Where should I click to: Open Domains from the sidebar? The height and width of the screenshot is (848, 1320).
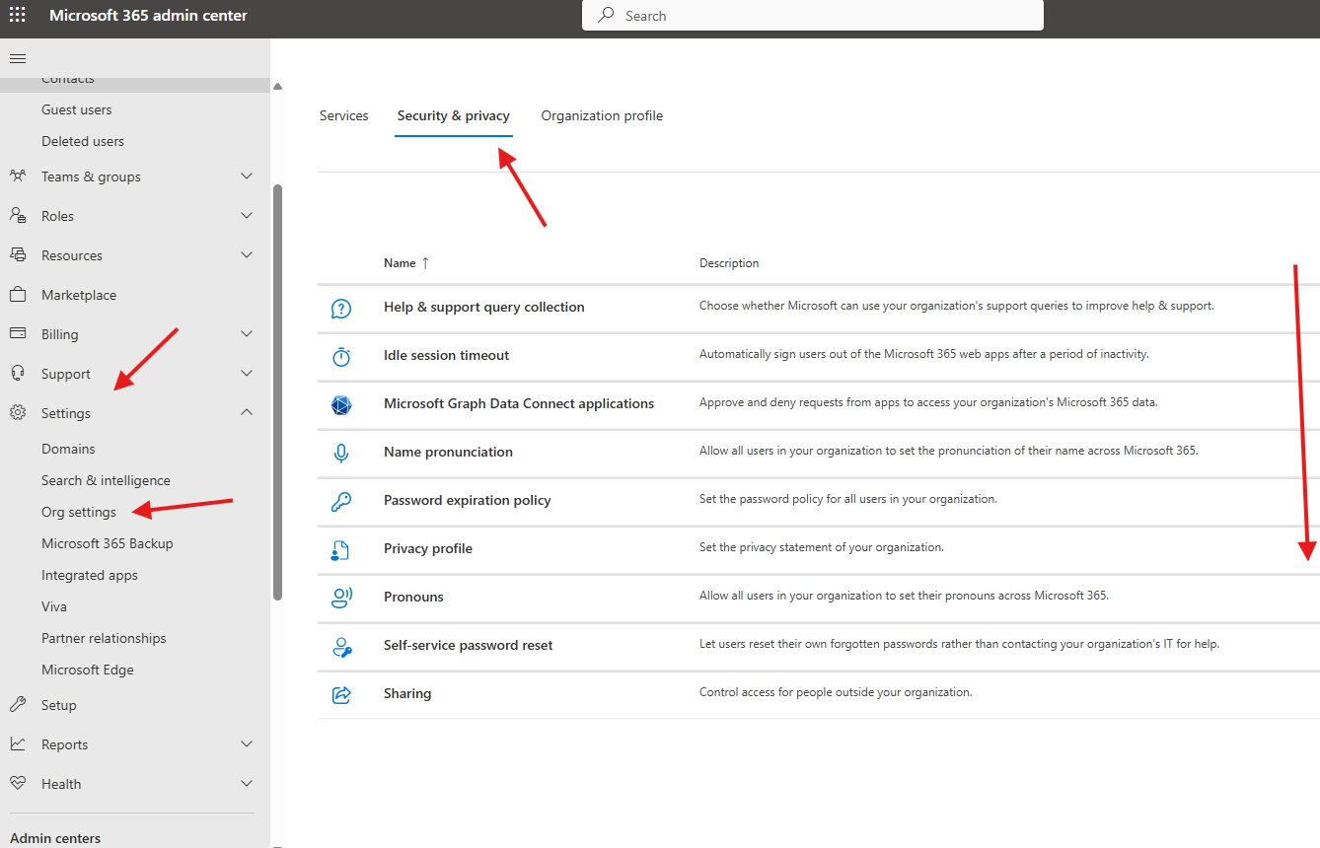pos(68,448)
